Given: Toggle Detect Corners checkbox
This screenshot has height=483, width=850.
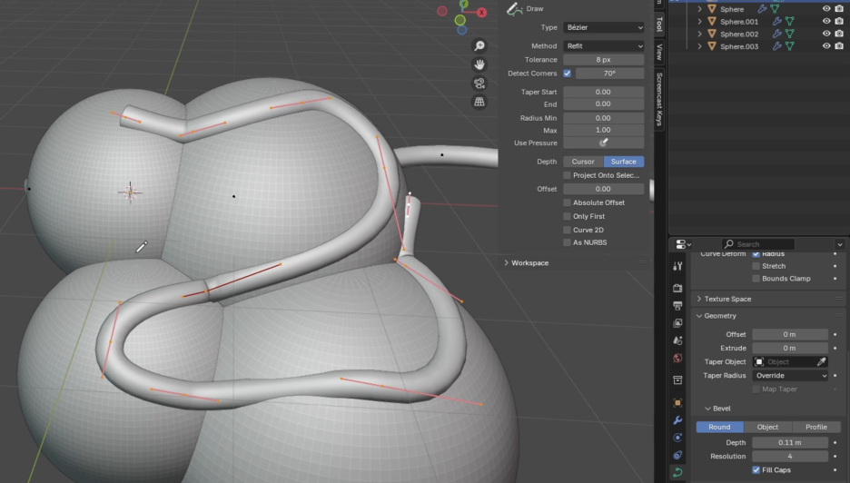Looking at the screenshot, I should pyautogui.click(x=567, y=74).
